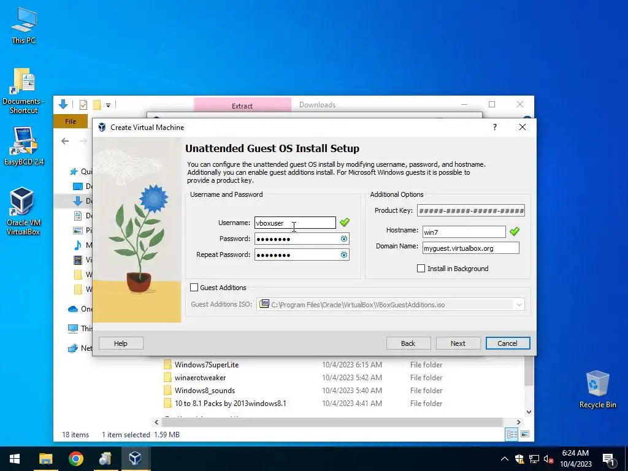Select This PC in Explorer sidebar
628x471 pixels.
tap(80, 329)
